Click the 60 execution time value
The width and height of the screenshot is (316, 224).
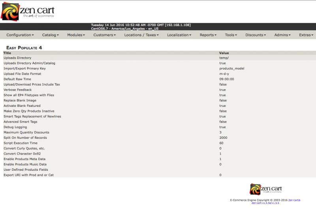(221, 143)
